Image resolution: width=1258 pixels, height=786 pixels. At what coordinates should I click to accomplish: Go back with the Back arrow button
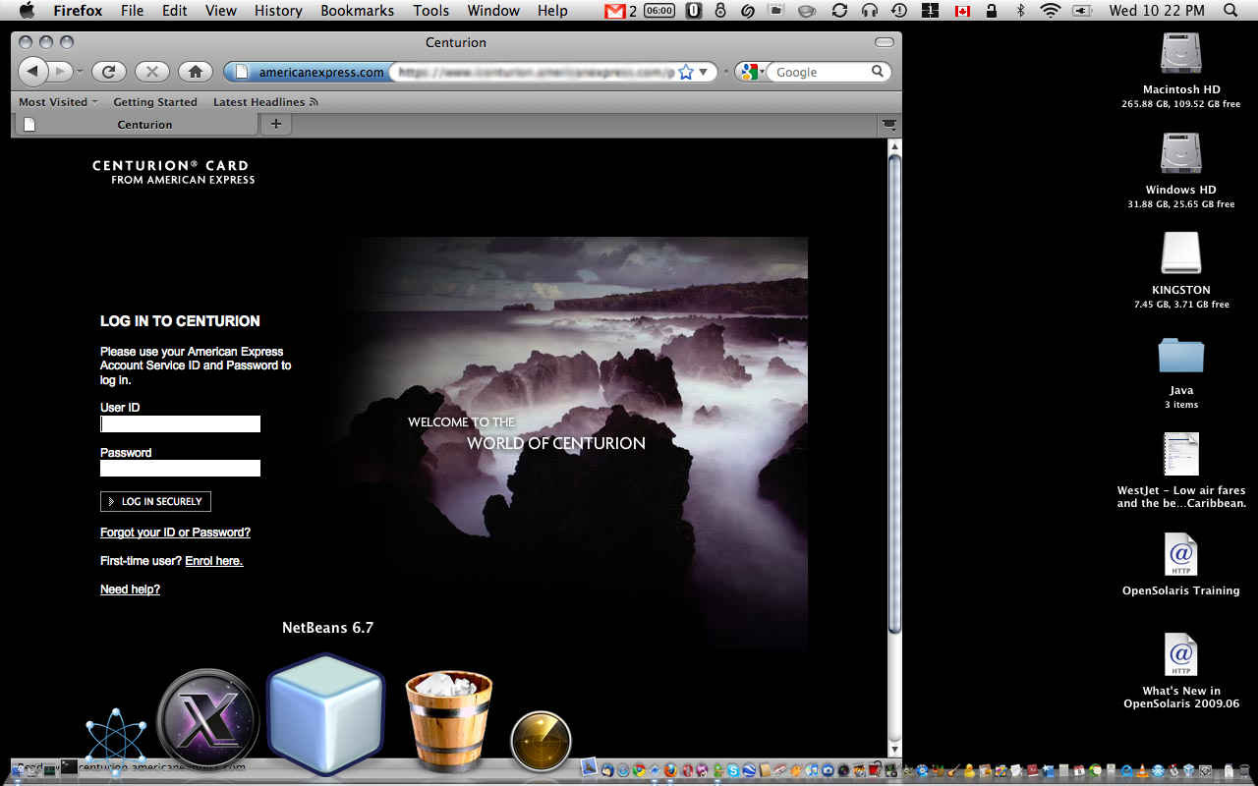pos(32,71)
